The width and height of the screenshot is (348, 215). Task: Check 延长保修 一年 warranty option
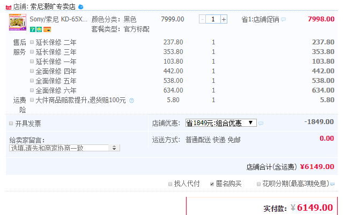coord(32,61)
